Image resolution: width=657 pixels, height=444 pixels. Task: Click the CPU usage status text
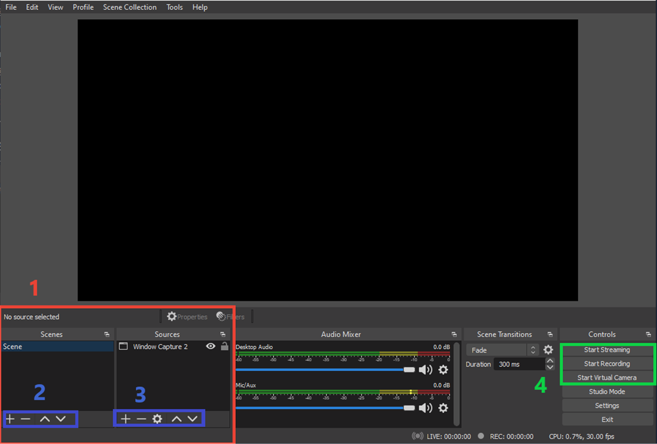[581, 437]
